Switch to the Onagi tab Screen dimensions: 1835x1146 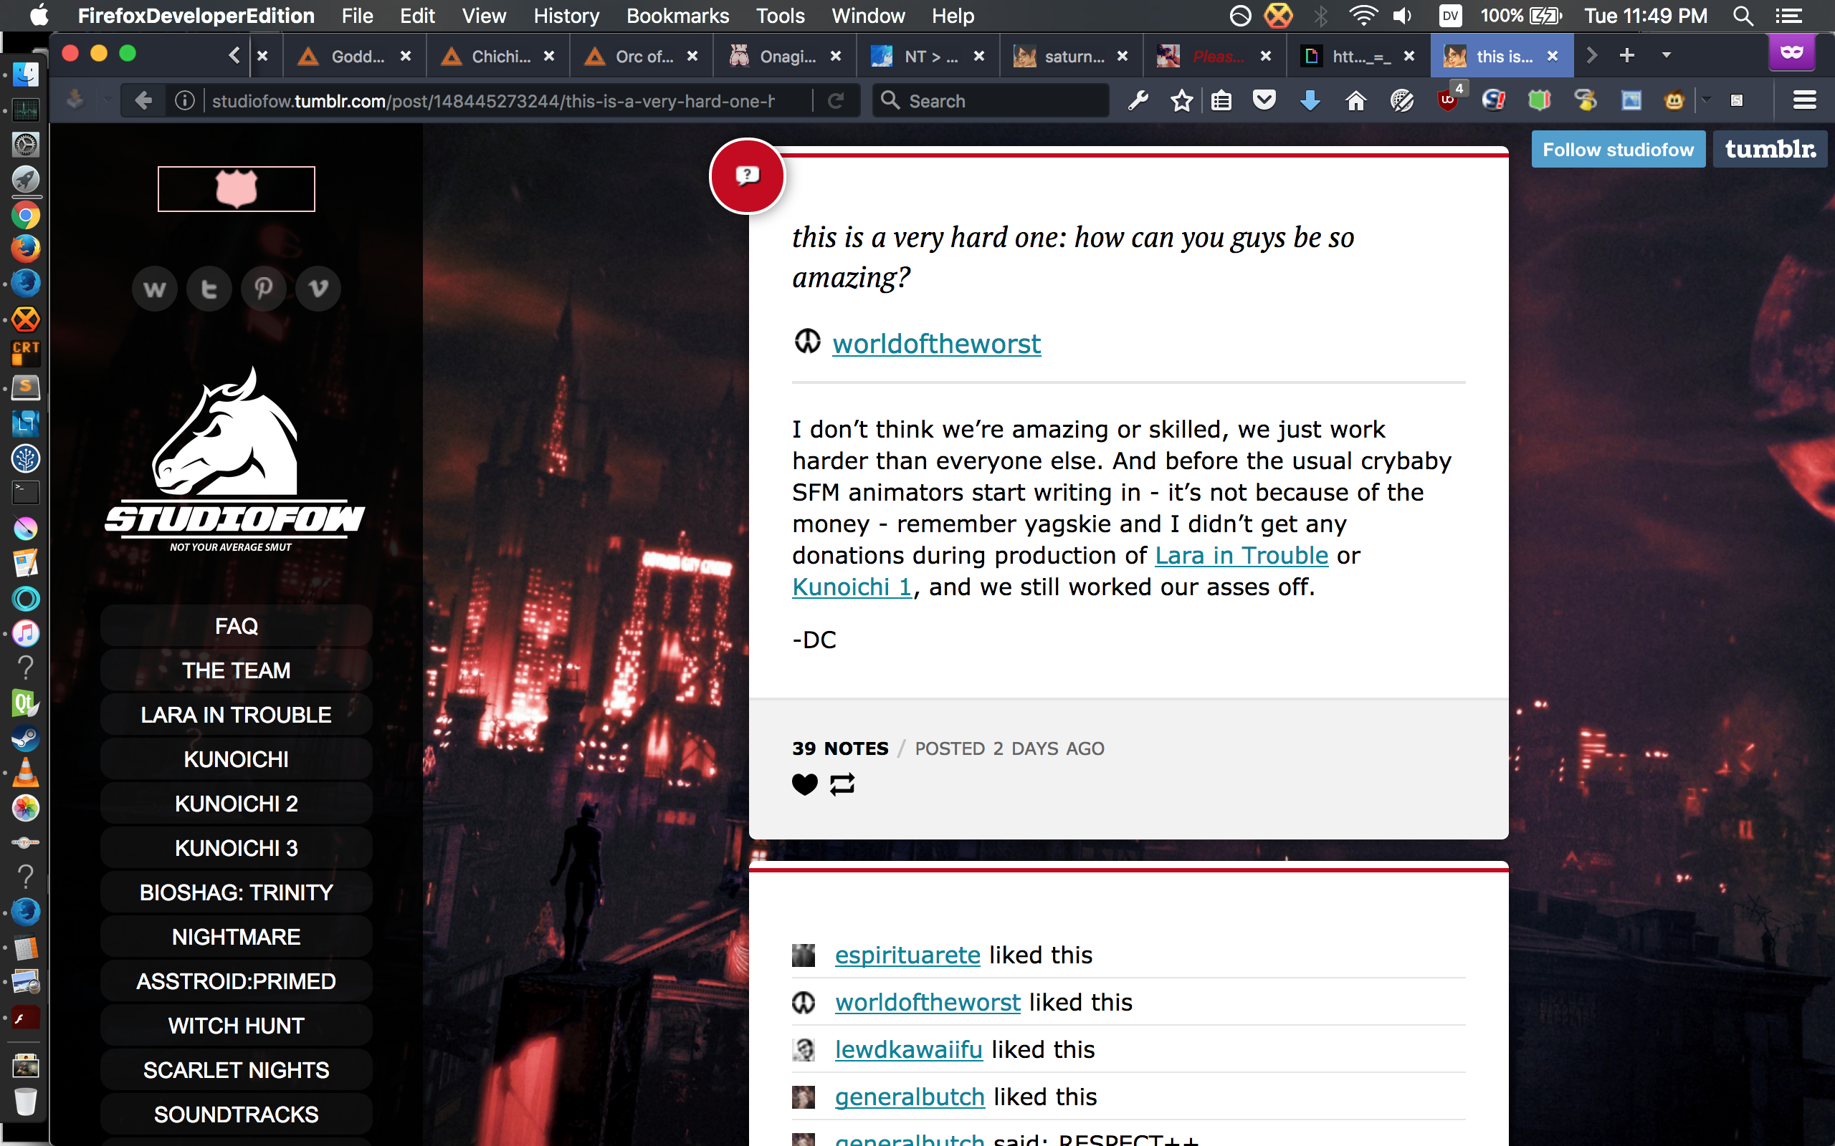point(785,56)
